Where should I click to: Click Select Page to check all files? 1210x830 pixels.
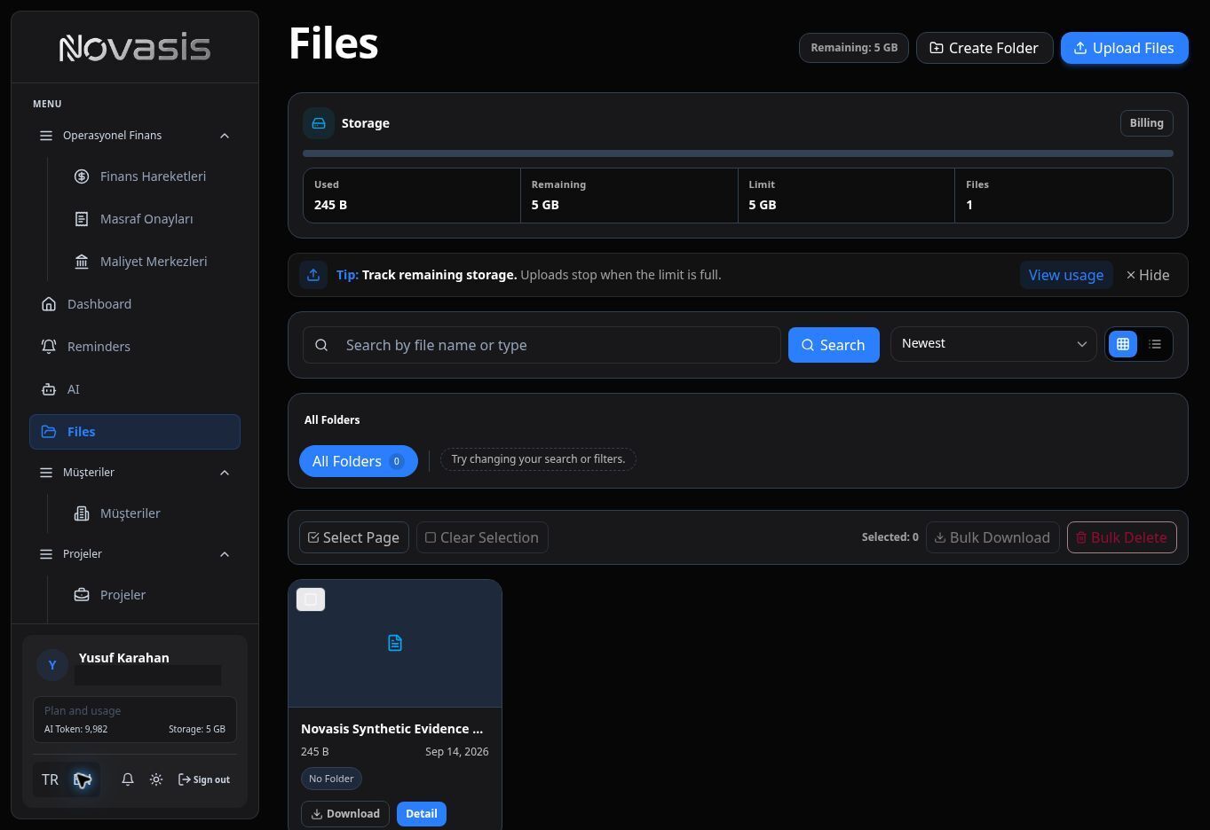click(x=354, y=537)
